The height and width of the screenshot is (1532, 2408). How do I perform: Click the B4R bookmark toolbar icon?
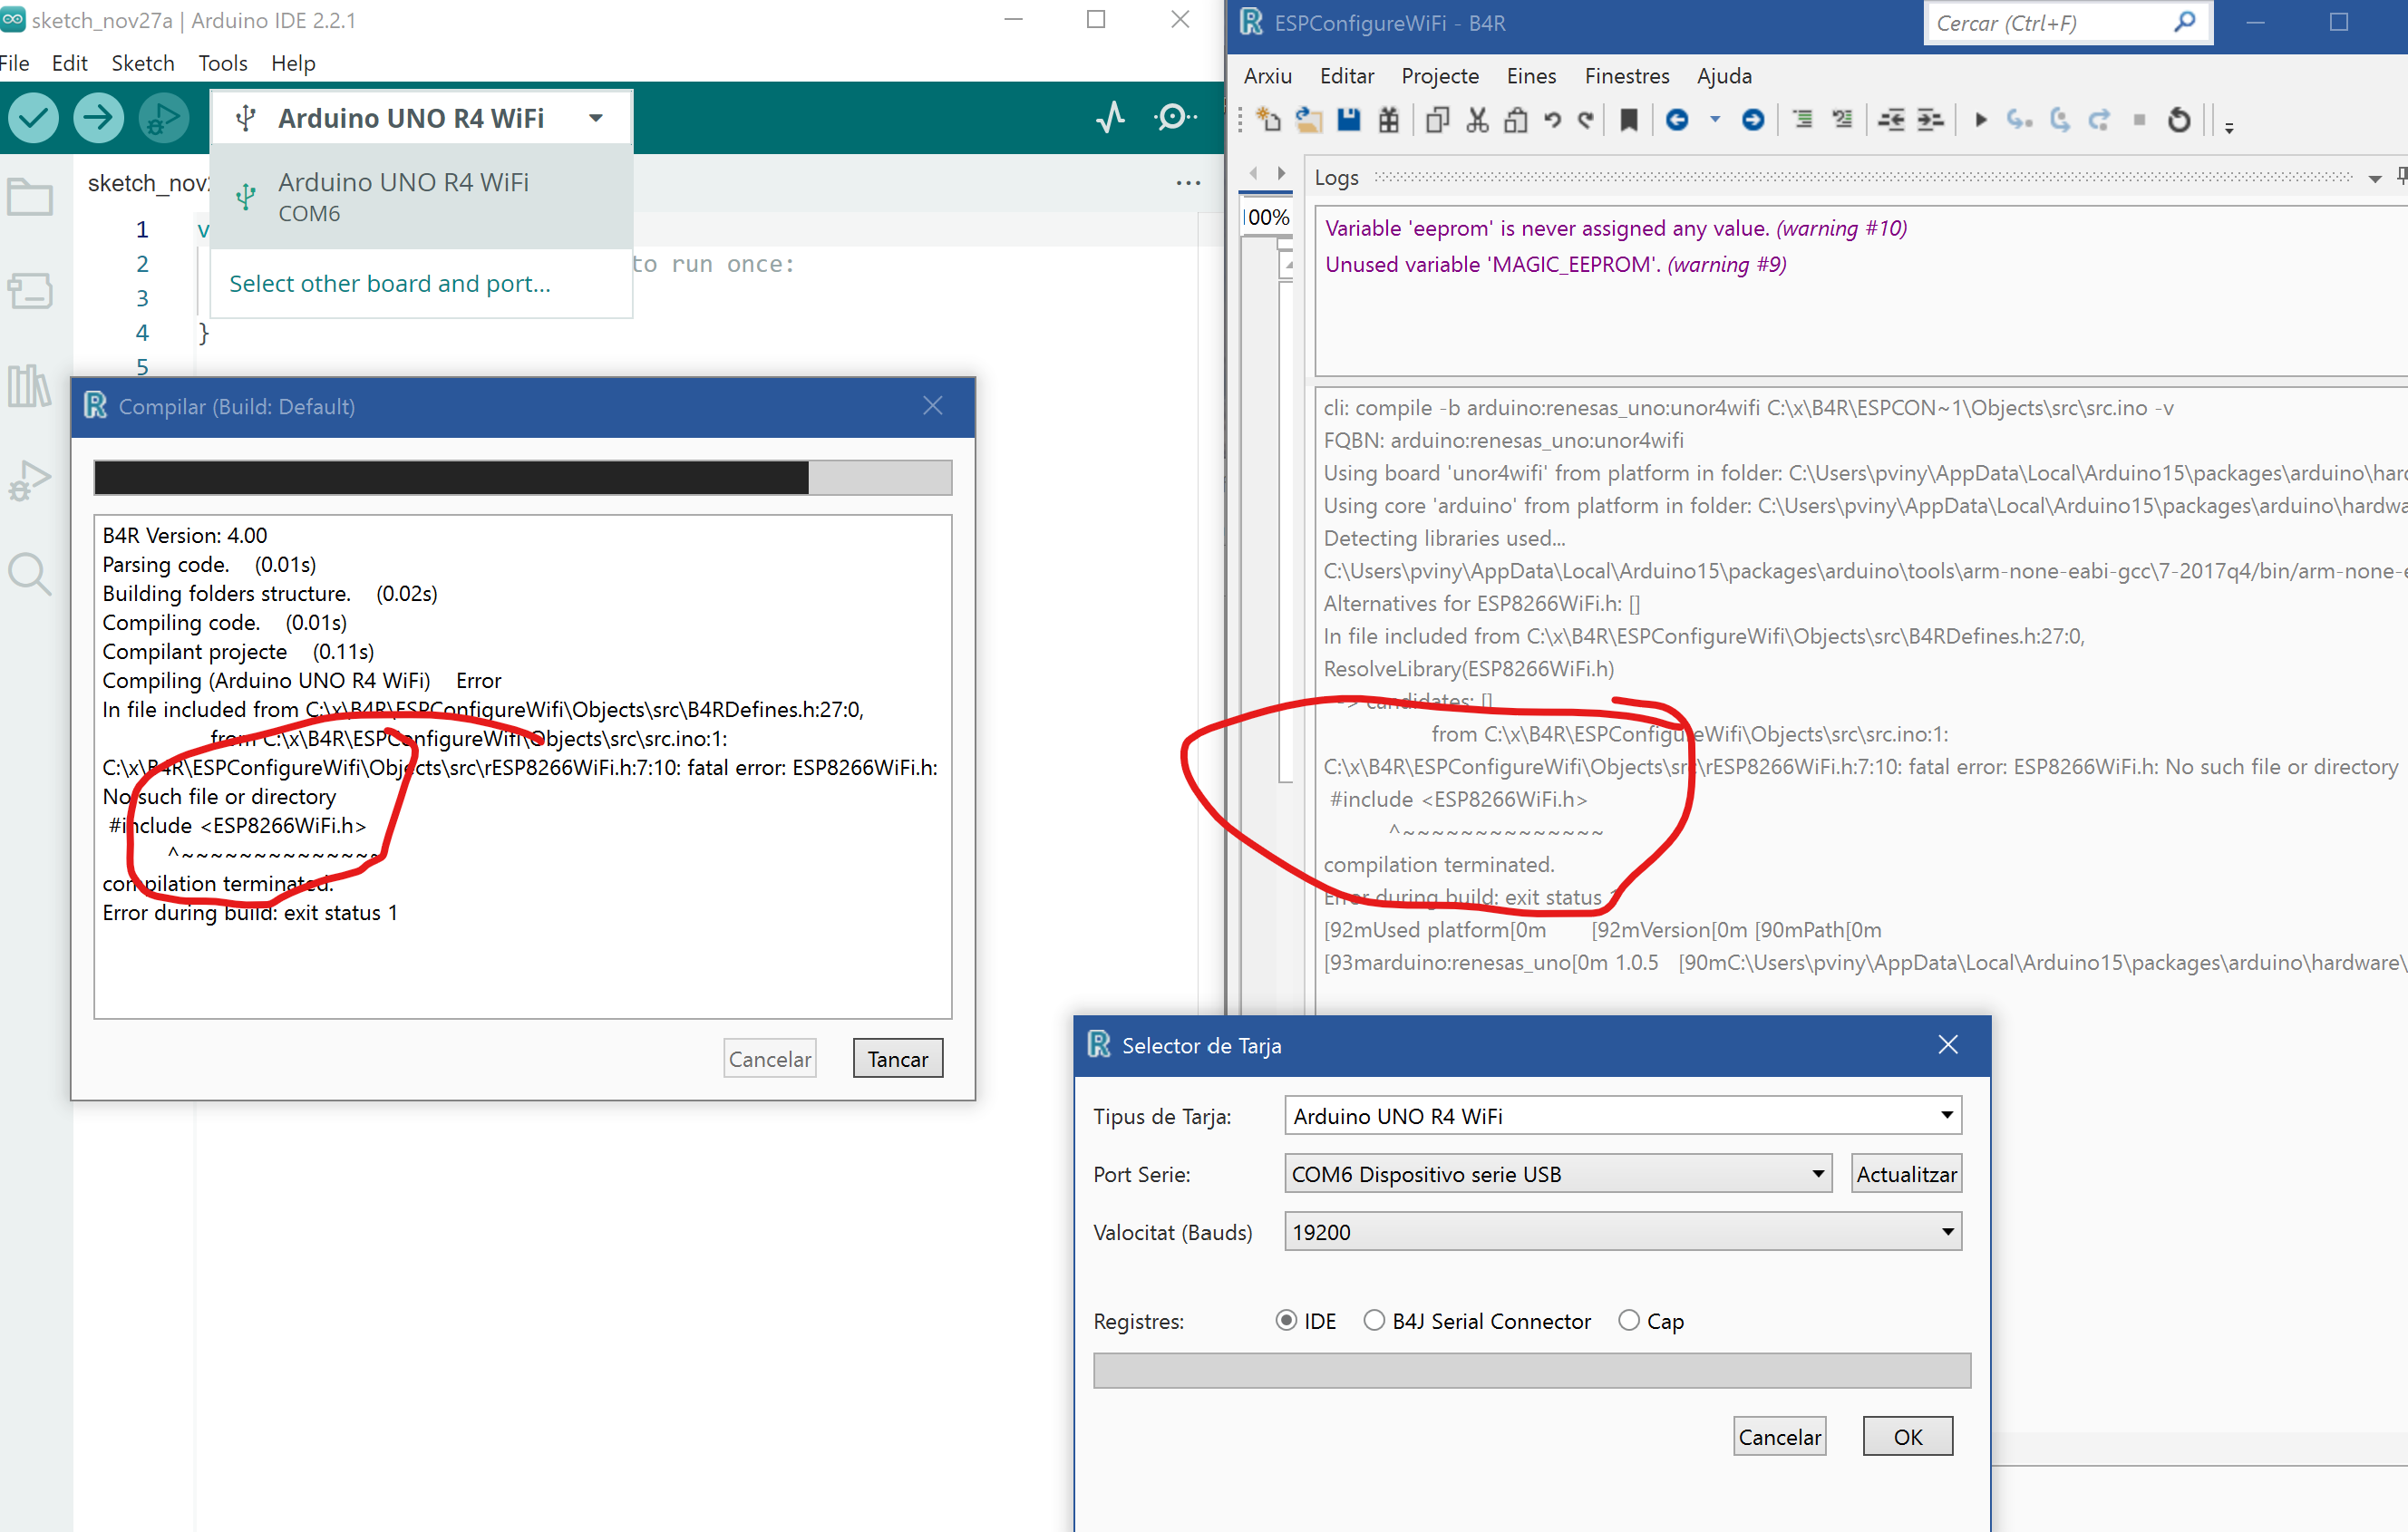pos(1629,120)
